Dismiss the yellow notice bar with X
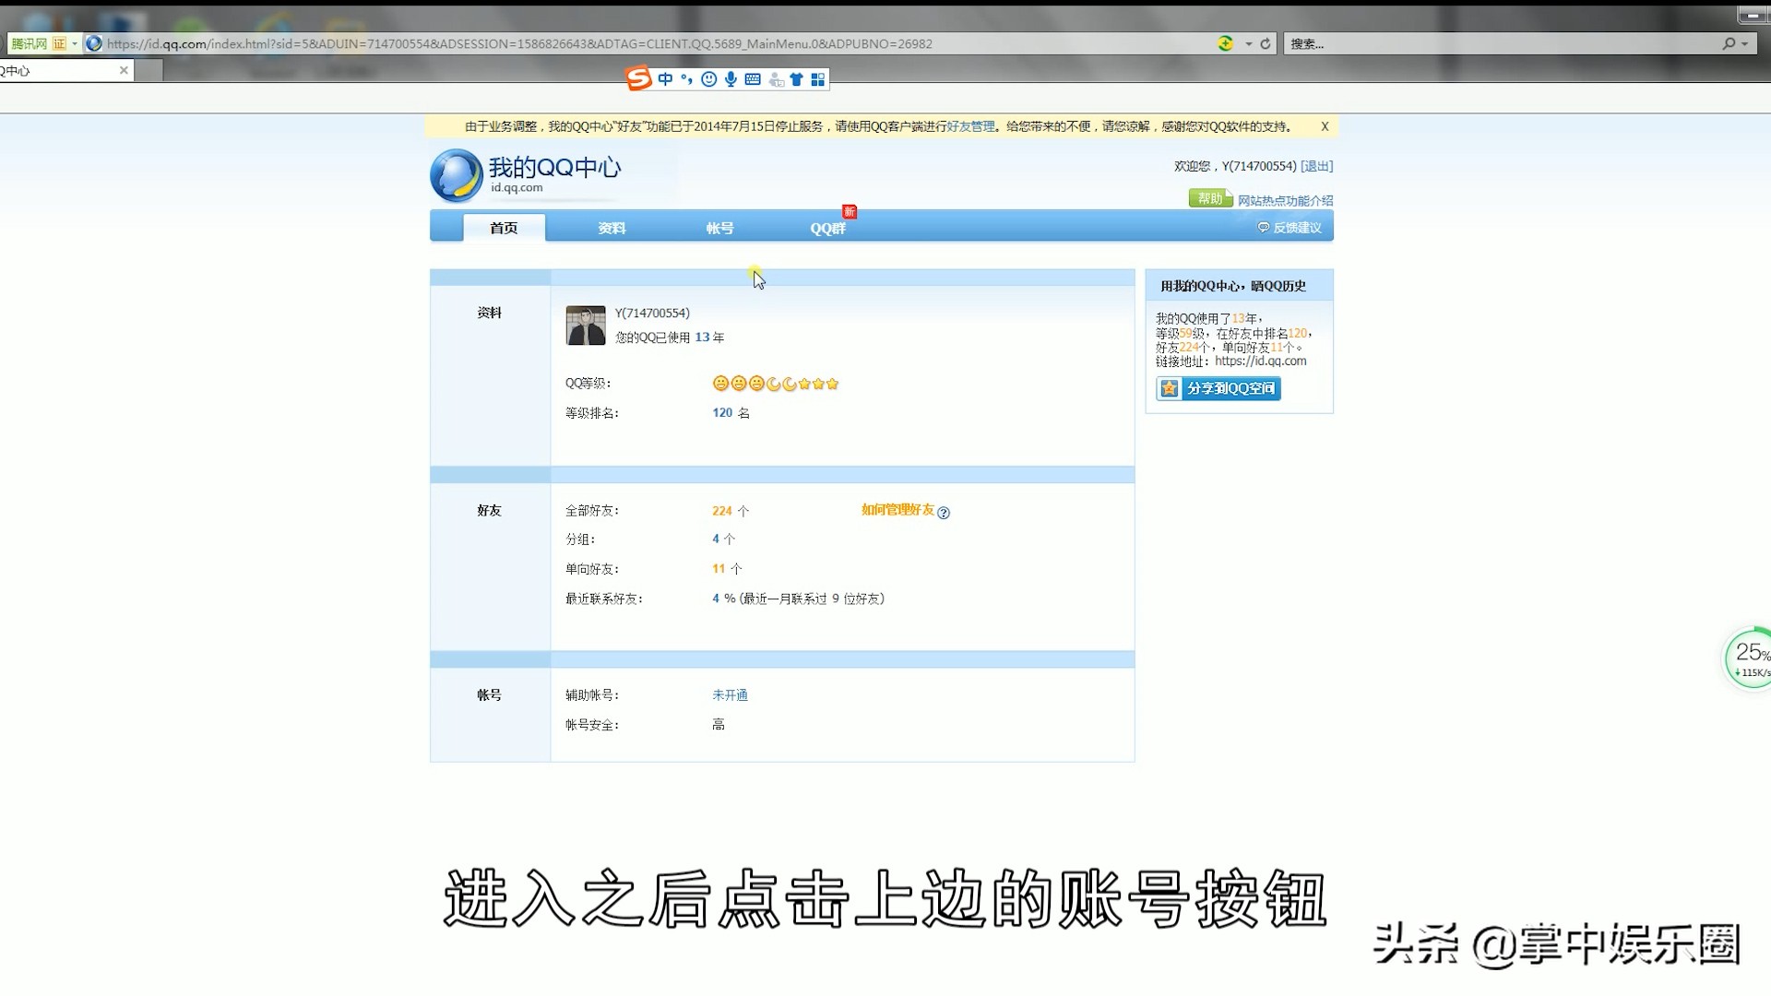The image size is (1771, 996). (x=1325, y=126)
